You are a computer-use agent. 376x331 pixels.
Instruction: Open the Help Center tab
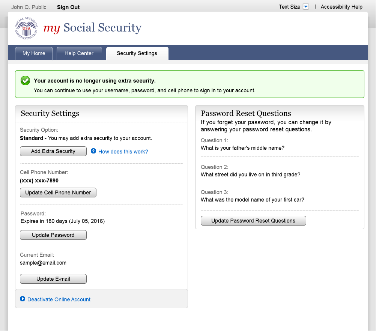click(x=79, y=54)
